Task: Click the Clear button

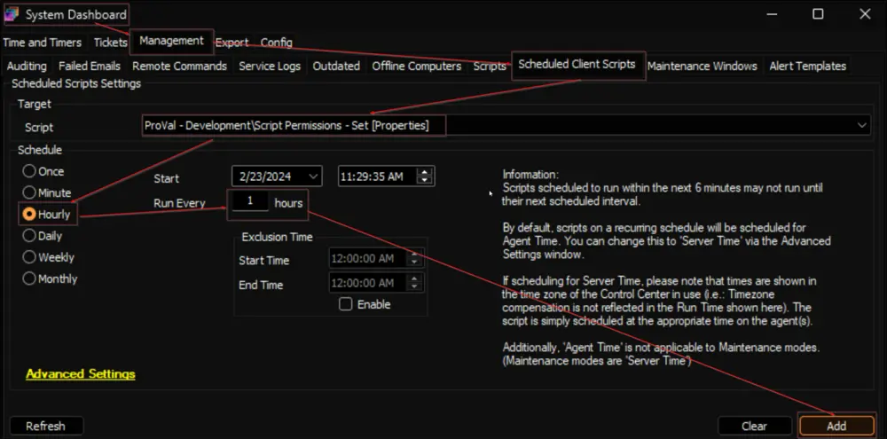Action: (754, 426)
